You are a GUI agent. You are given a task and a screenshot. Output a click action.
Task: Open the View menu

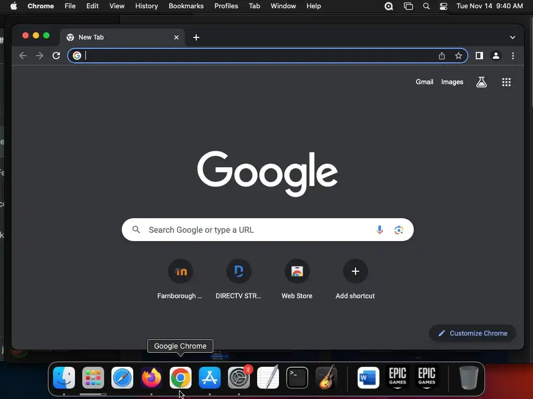[x=117, y=6]
